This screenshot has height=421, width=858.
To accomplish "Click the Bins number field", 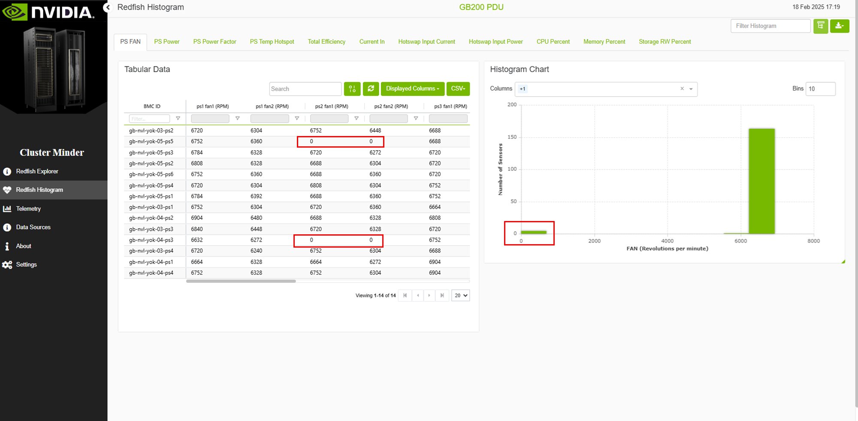I will click(x=821, y=89).
